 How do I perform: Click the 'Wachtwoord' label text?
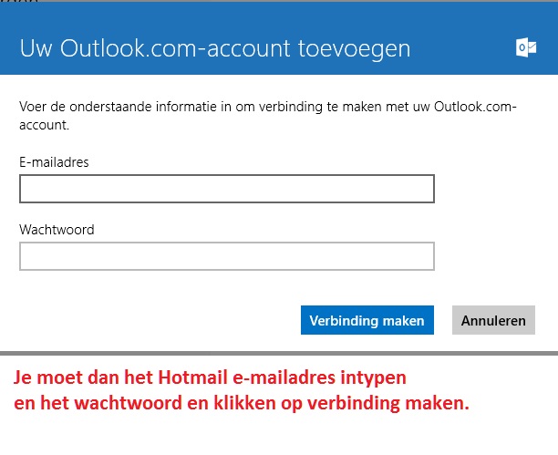coord(57,230)
